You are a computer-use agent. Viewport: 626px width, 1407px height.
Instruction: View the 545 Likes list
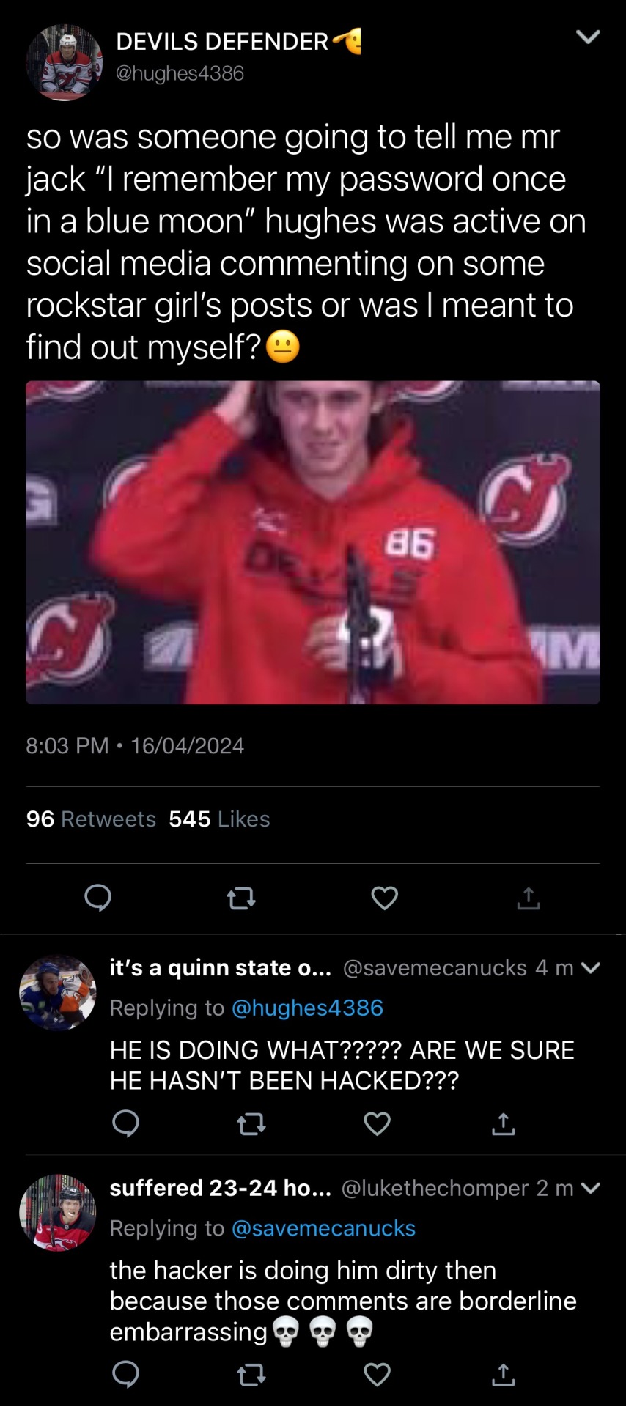pyautogui.click(x=219, y=819)
